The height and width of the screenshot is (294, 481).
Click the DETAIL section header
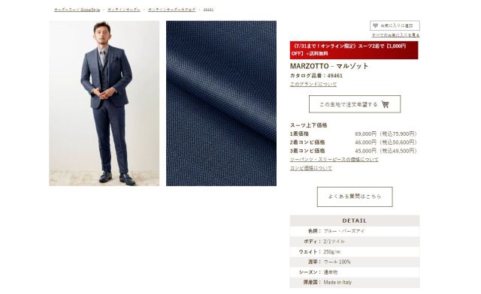355,220
